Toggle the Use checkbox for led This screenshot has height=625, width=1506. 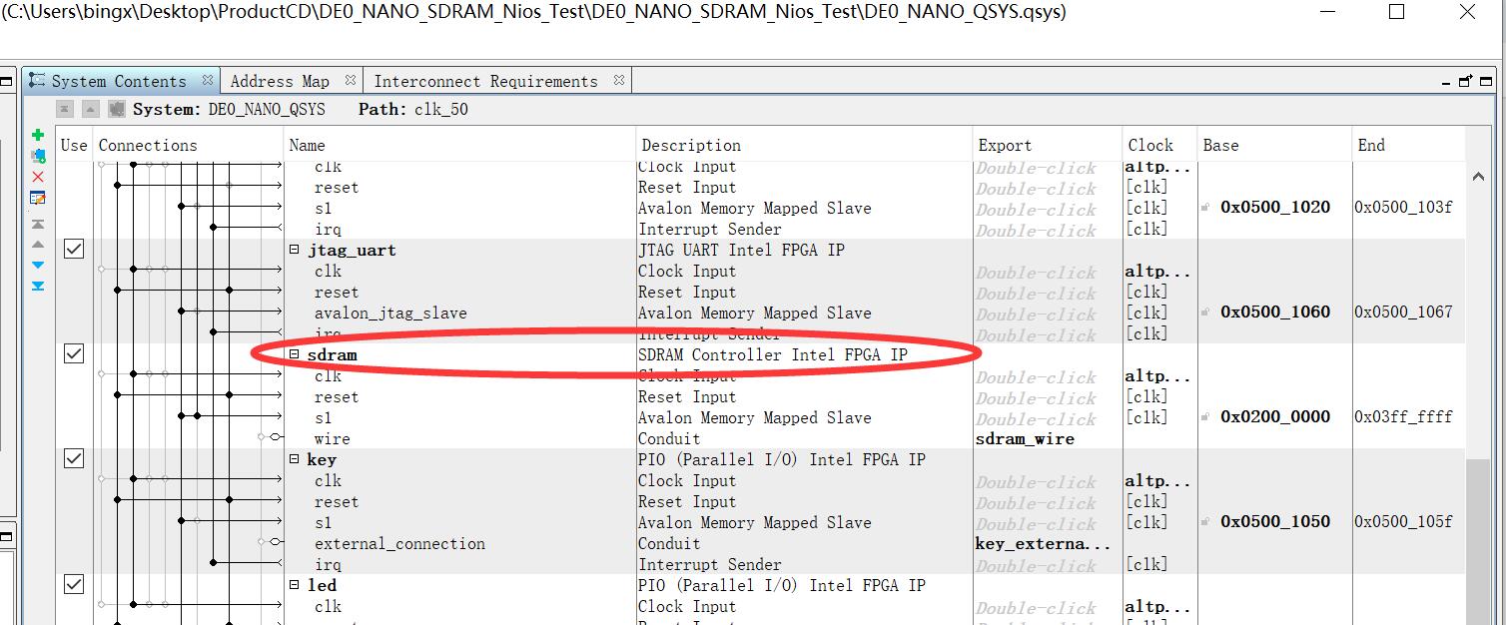[x=73, y=583]
